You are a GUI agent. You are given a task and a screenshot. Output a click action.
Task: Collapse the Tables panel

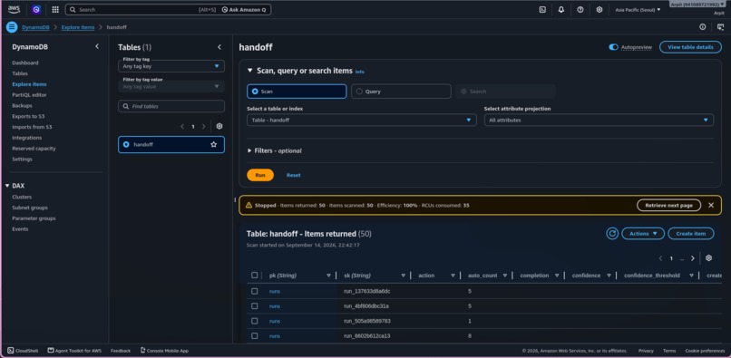(x=219, y=47)
